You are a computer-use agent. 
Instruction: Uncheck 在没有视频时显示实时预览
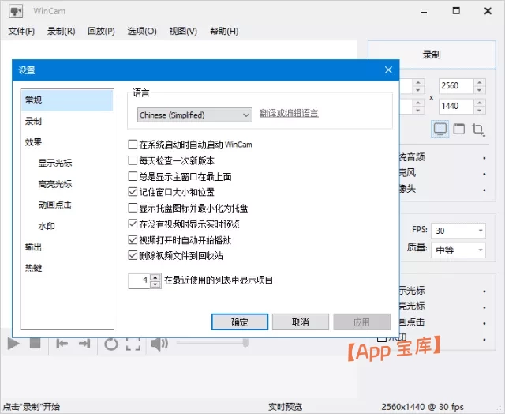[x=133, y=224]
